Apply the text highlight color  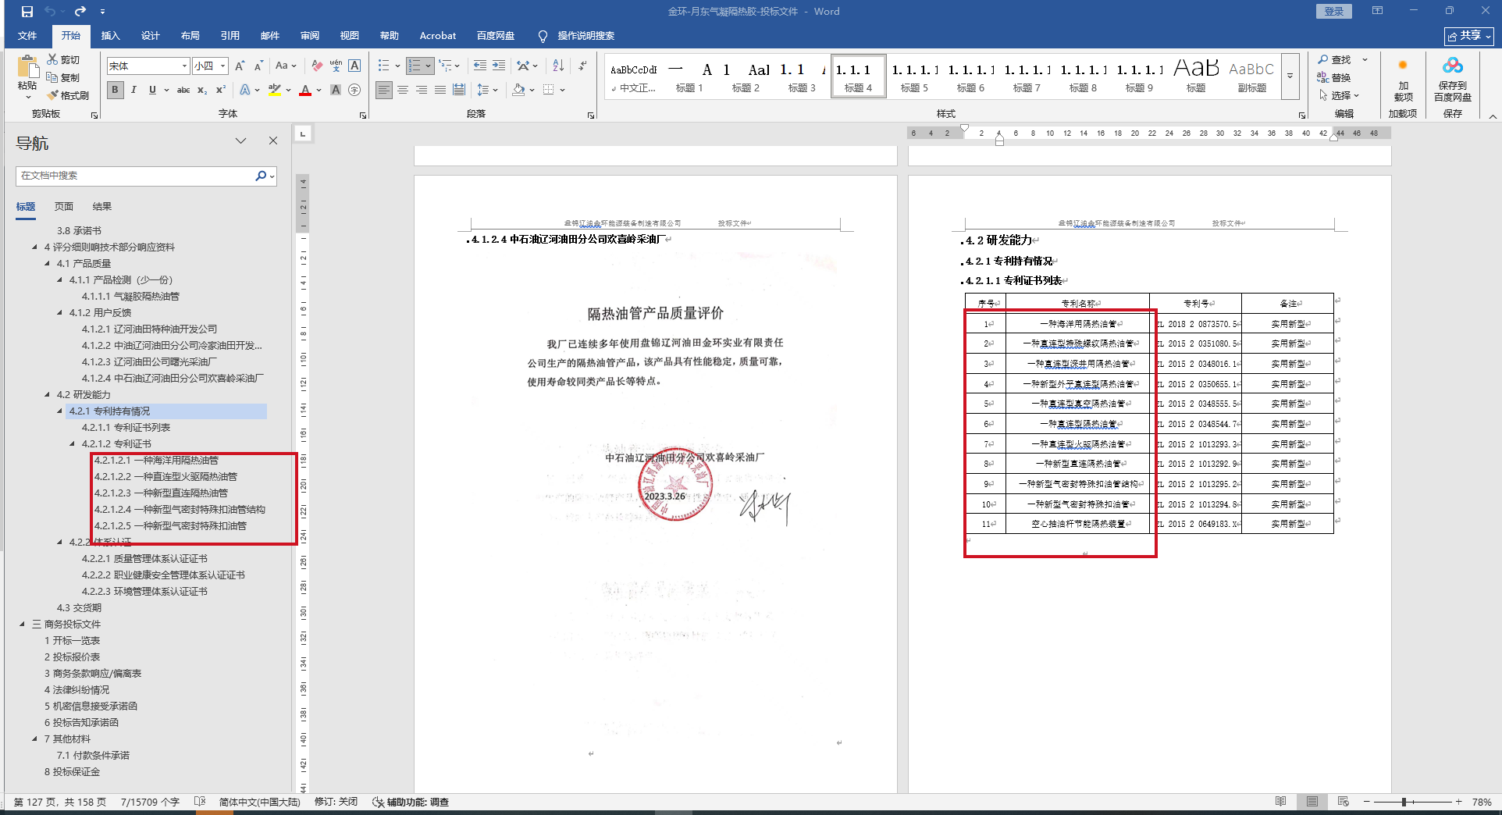[x=274, y=90]
